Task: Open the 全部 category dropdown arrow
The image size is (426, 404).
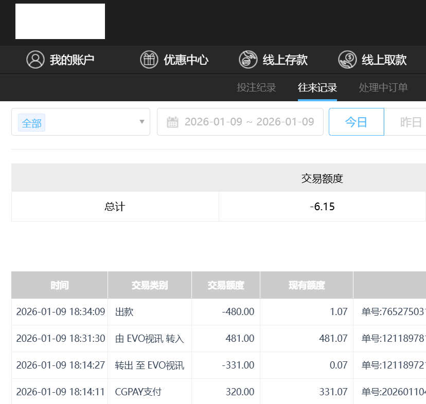Action: tap(142, 122)
